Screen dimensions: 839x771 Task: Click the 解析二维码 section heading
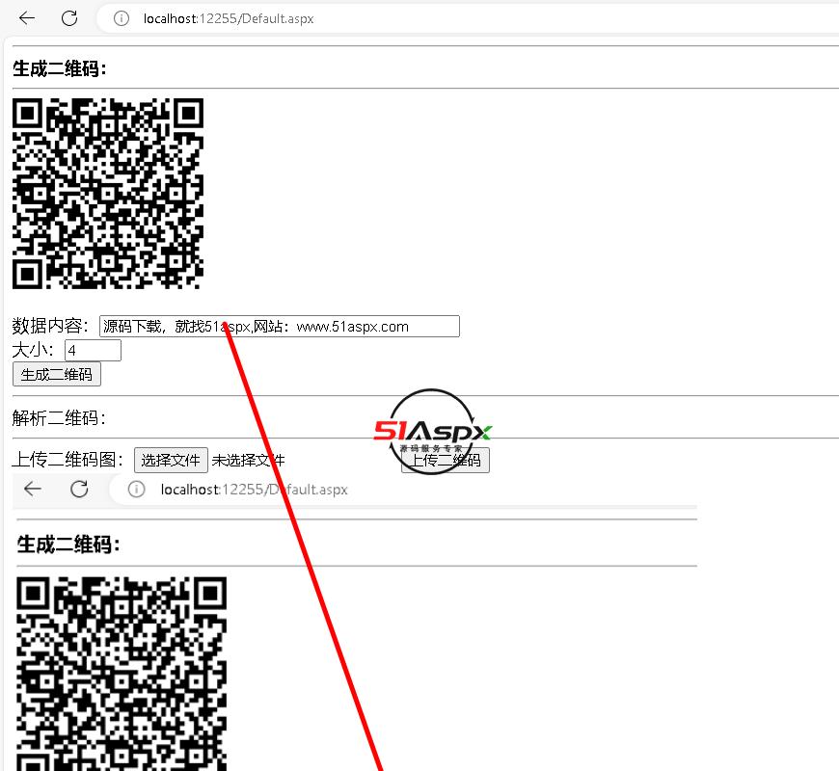click(59, 417)
